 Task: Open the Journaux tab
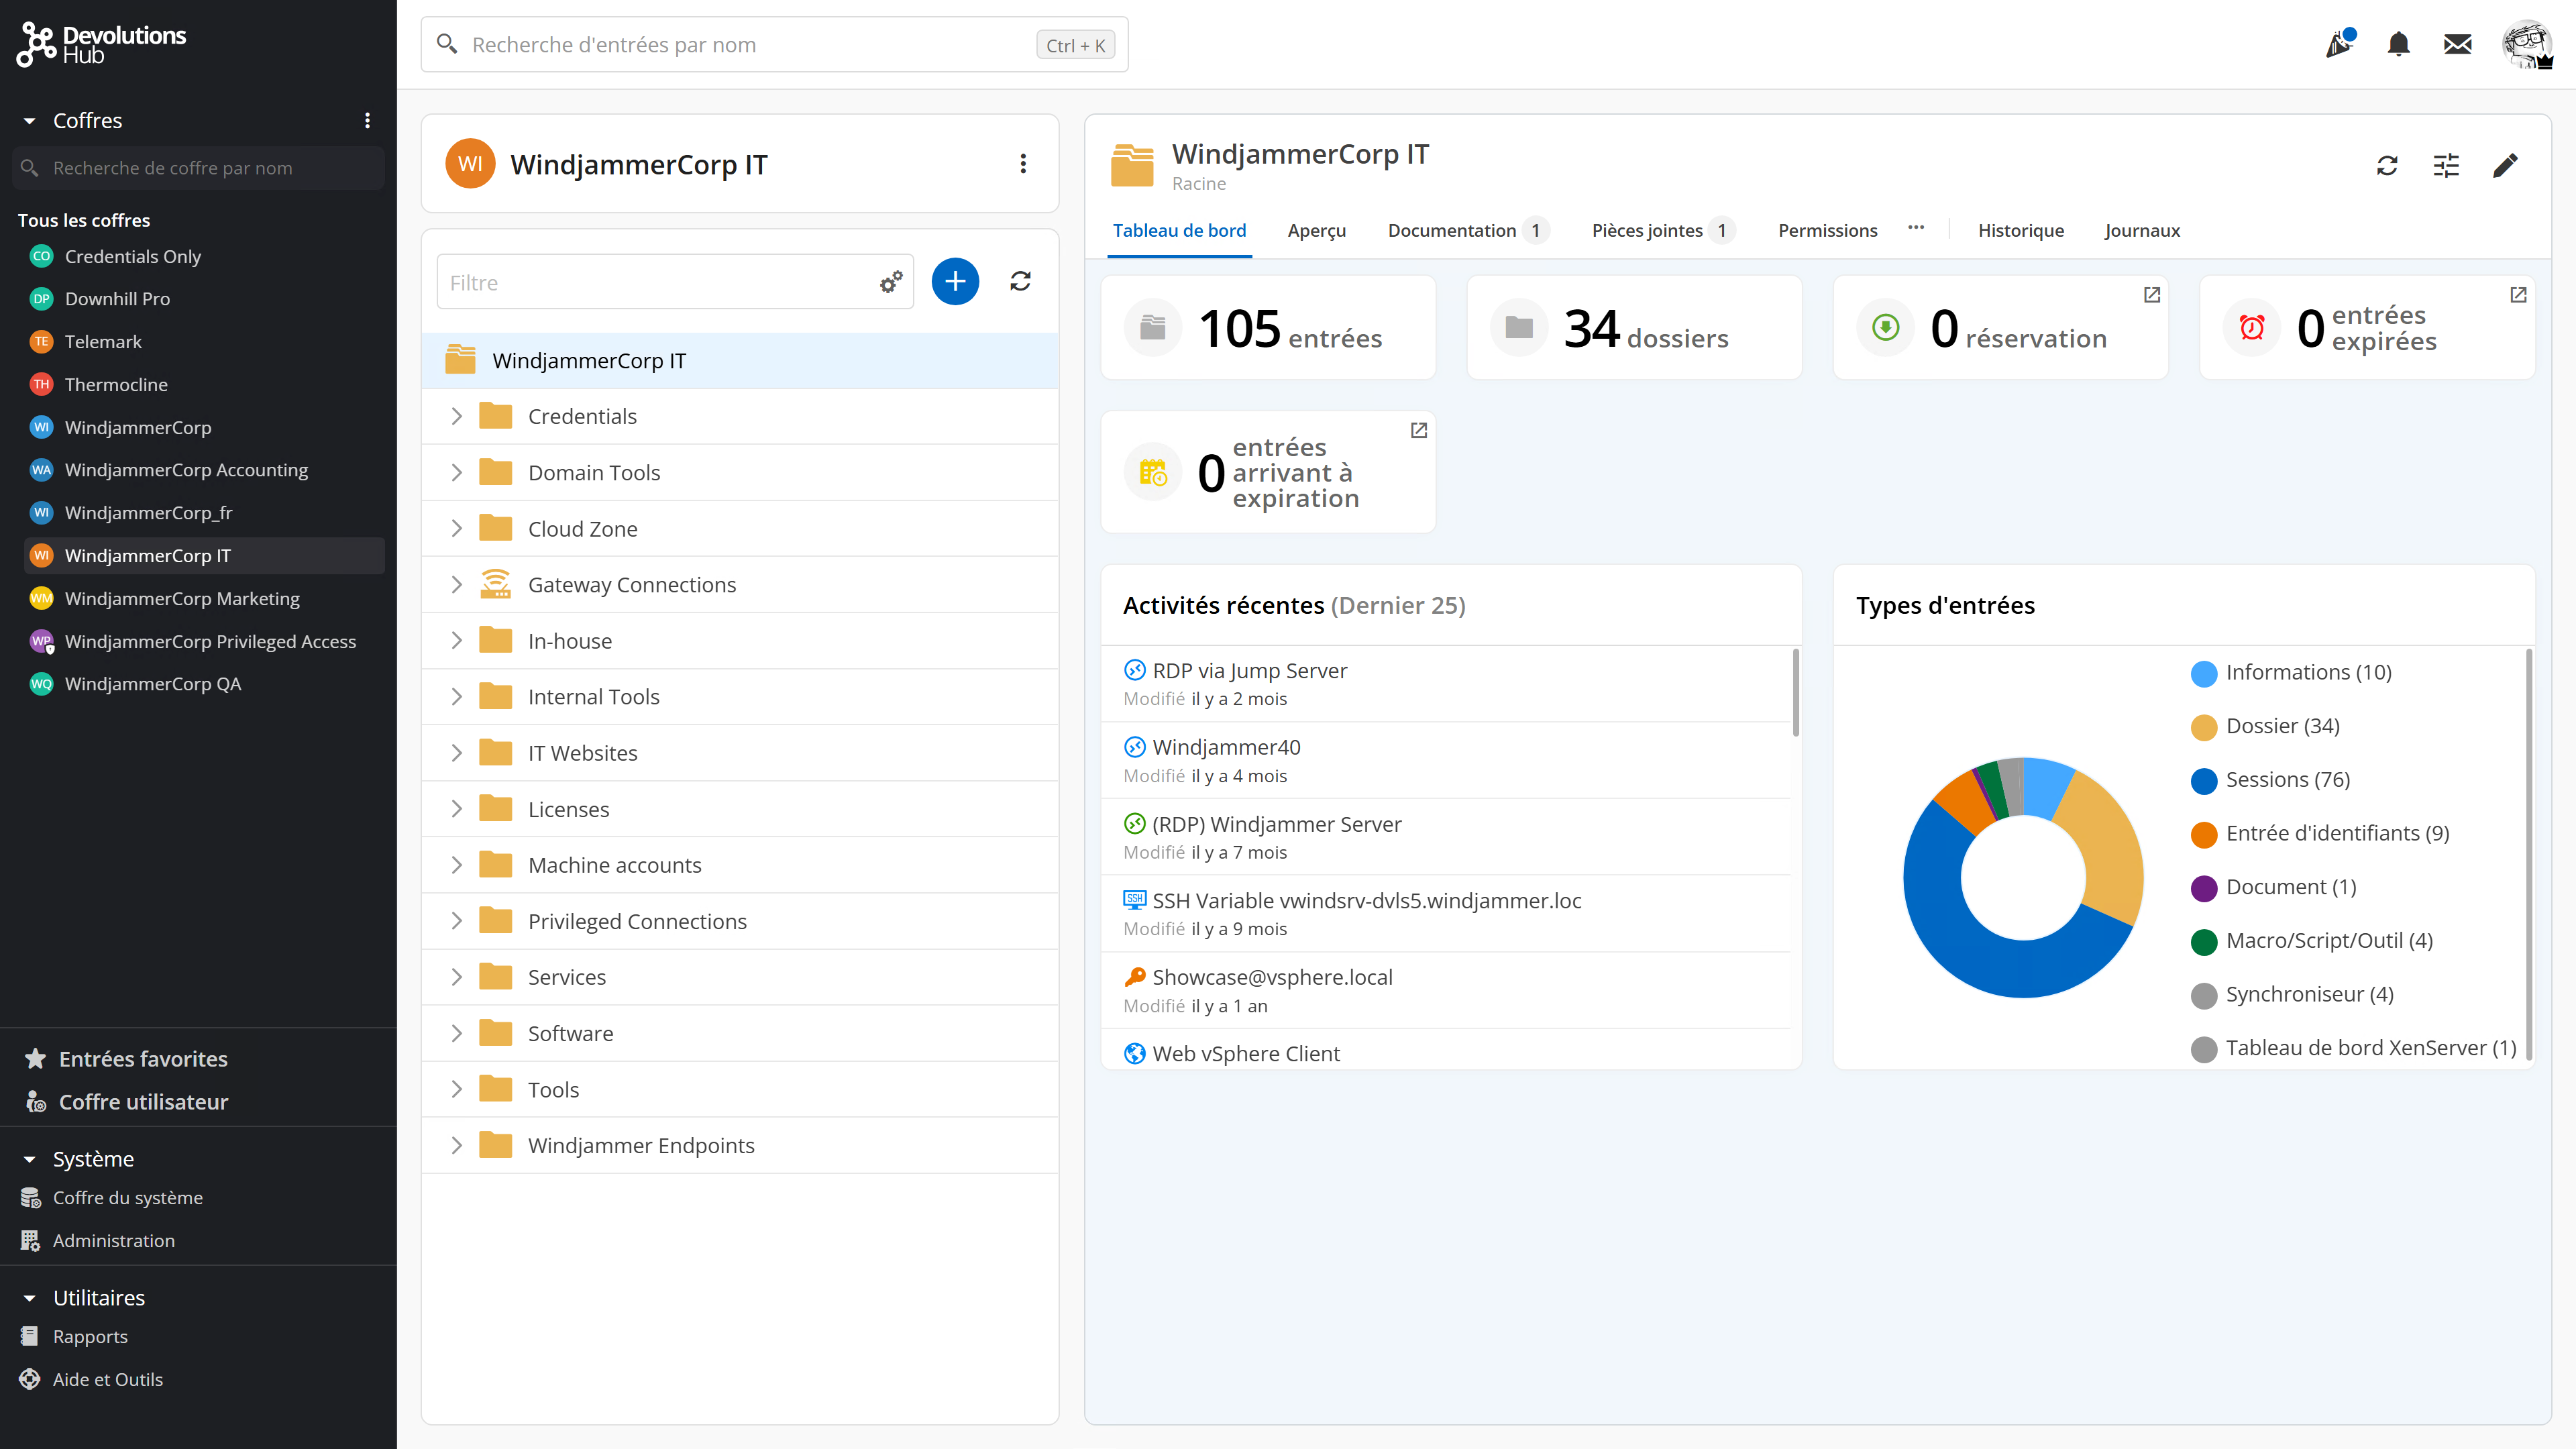(2141, 231)
